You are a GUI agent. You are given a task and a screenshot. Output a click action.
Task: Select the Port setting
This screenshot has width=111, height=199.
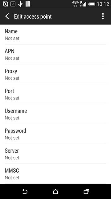(x=55, y=94)
